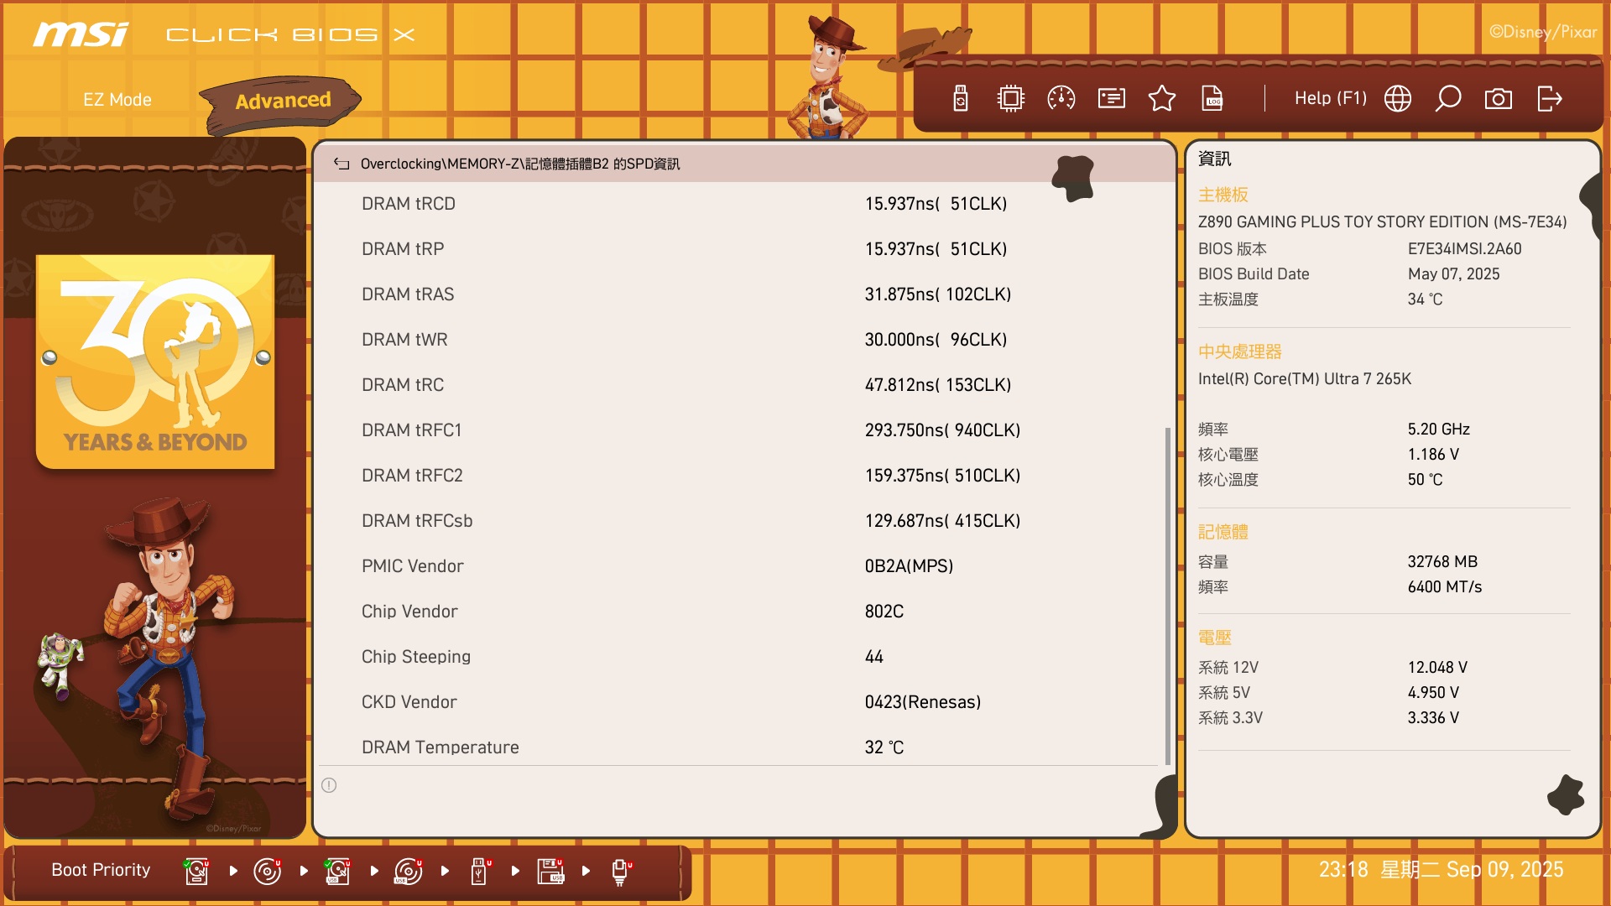Click the BIOS Build Date May 07, 2025
The width and height of the screenshot is (1611, 906).
click(1453, 274)
